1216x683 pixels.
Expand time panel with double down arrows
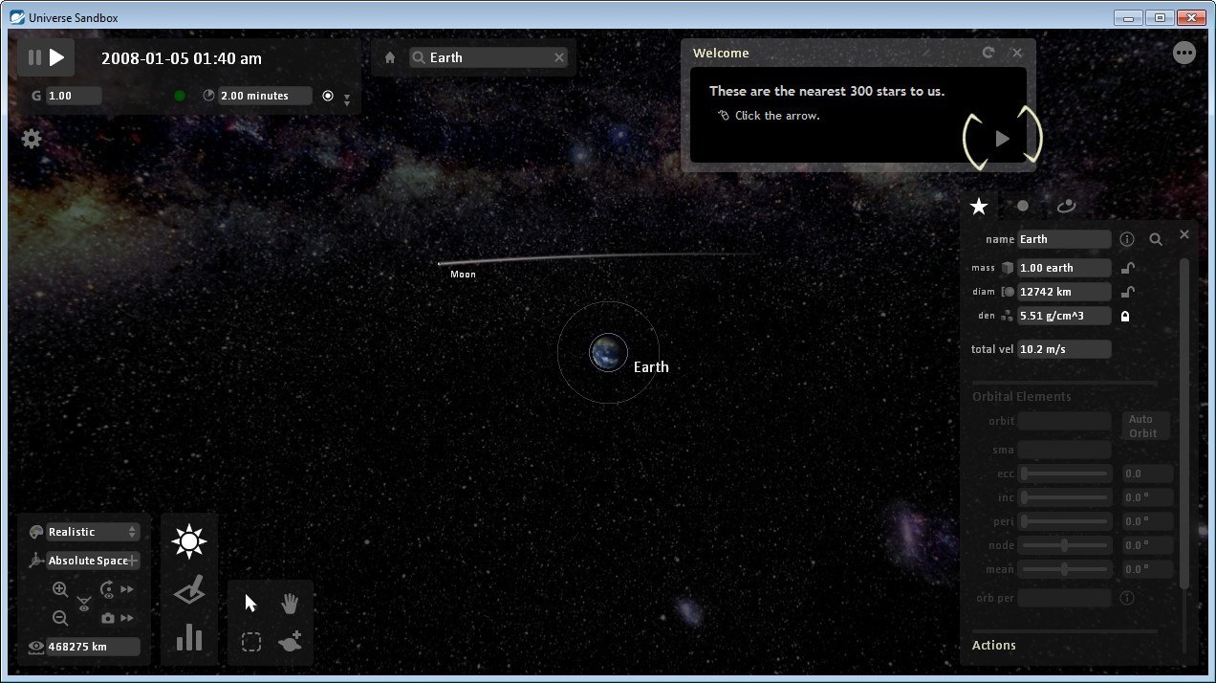pos(347,99)
